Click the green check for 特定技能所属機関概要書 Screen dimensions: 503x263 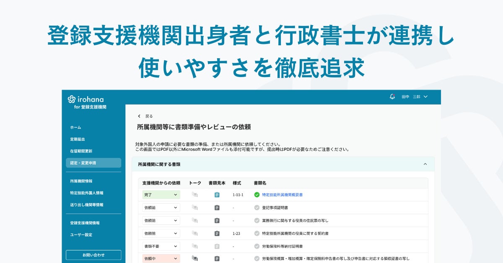pyautogui.click(x=257, y=195)
